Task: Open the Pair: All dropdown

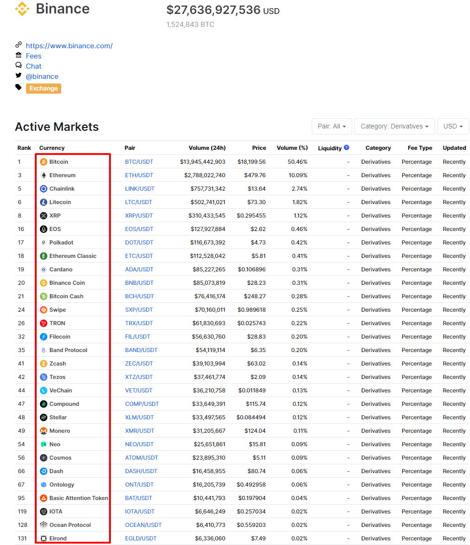Action: point(332,126)
